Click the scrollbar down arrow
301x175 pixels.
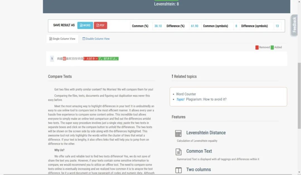point(299,172)
